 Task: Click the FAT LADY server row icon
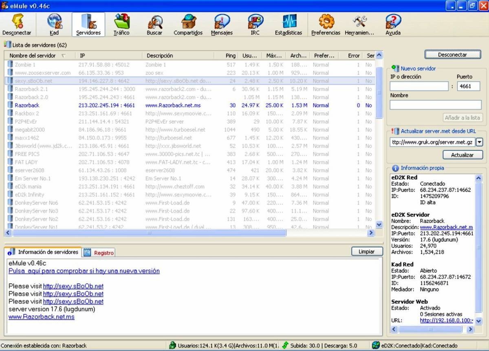(10, 162)
